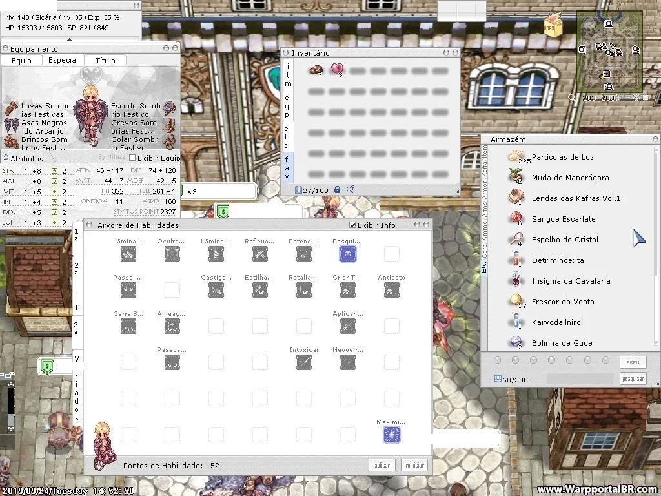Select the Estilha... skill icon

click(260, 290)
